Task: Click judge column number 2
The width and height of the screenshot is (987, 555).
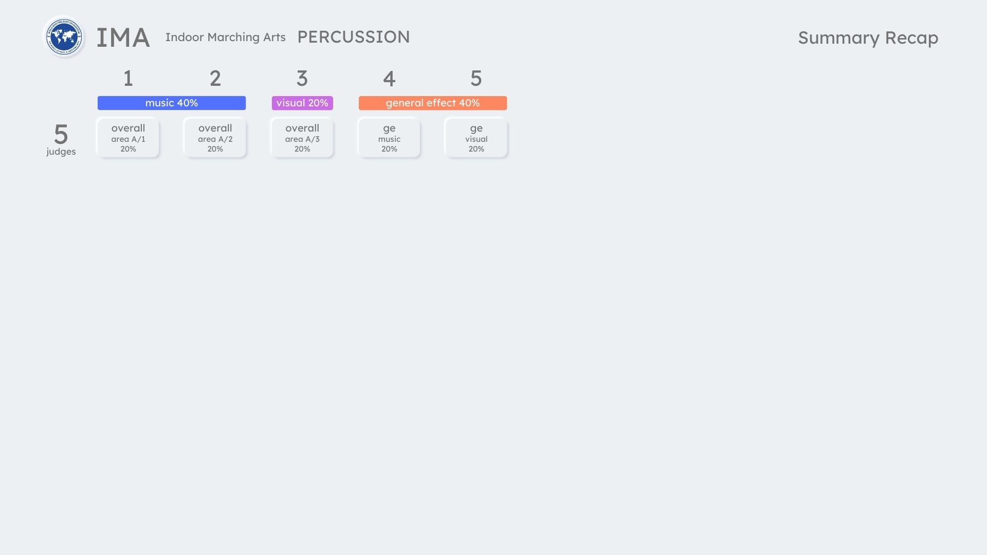Action: [x=215, y=79]
